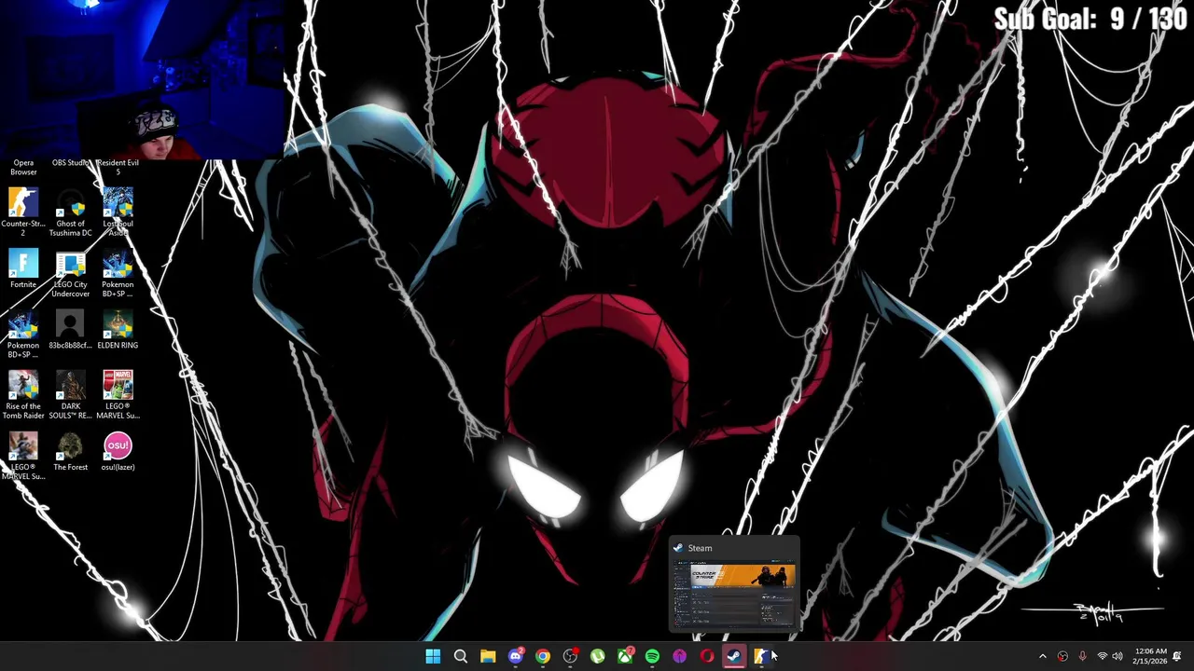This screenshot has width=1194, height=671.
Task: Launch the ELDEN RING desktop shortcut
Action: point(118,330)
